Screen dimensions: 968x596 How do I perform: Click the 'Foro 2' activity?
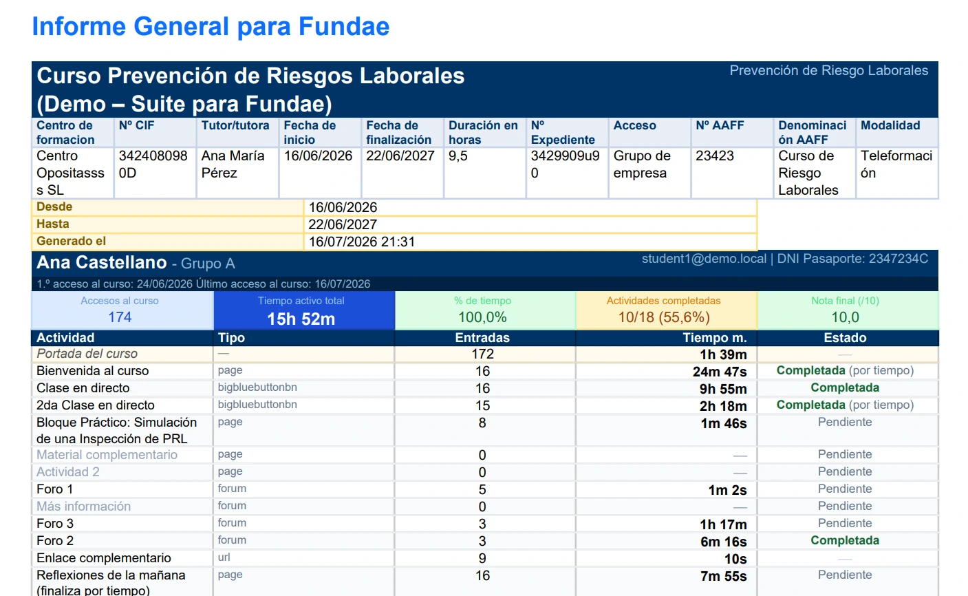(55, 541)
